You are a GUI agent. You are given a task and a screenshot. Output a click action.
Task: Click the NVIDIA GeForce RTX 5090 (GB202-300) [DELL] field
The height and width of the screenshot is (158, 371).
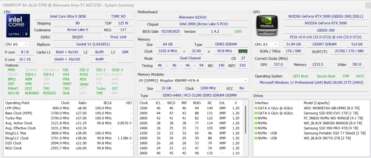[326, 17]
